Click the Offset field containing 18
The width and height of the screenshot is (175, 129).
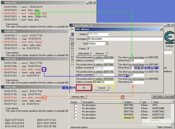[137, 61]
